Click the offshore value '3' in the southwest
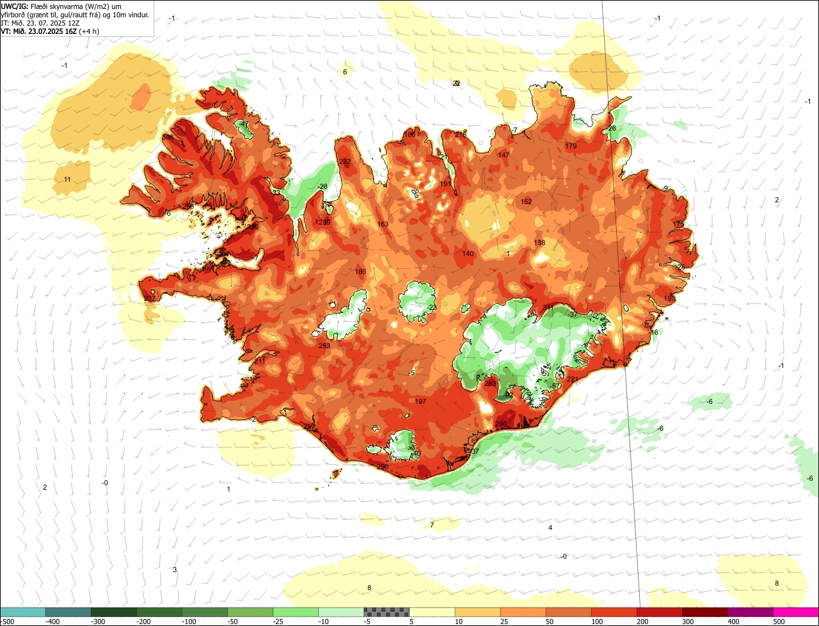 tap(175, 570)
